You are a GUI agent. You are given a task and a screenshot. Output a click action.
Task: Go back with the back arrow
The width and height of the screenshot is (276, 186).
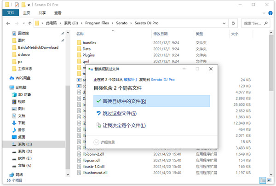[x=8, y=23]
